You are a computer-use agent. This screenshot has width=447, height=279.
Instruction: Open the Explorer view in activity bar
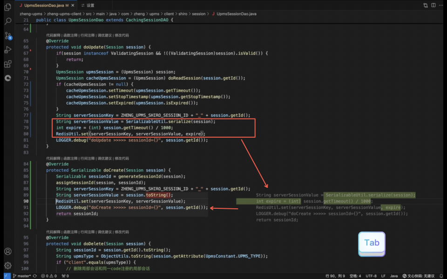click(x=8, y=7)
